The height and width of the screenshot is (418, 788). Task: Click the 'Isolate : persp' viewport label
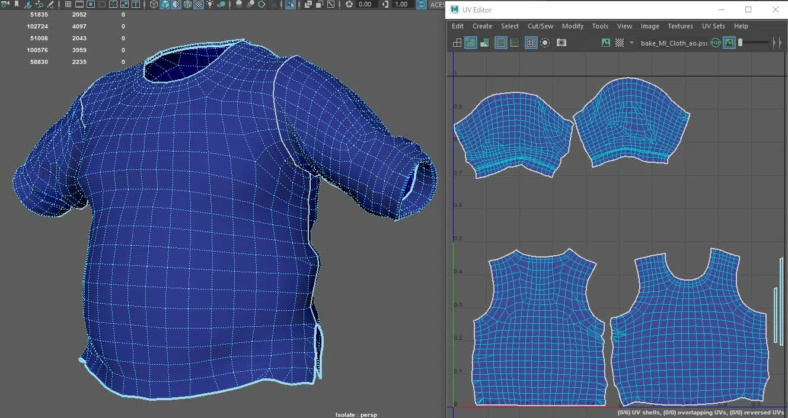[x=356, y=414]
